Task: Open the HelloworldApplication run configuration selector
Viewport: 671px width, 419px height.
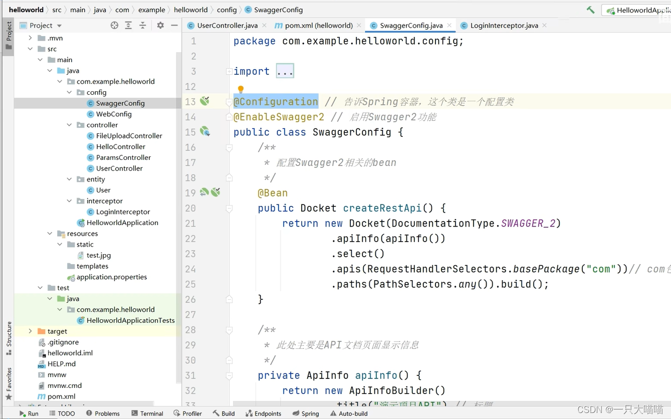Action: point(636,10)
